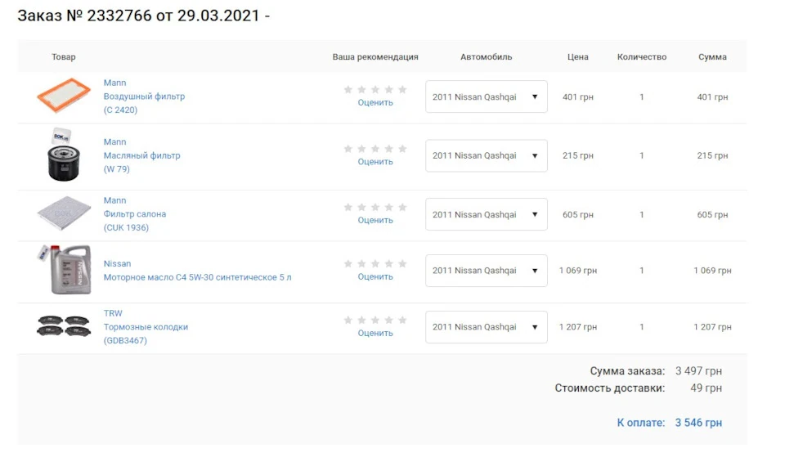
Task: Open the Nissan brand link
Action: click(117, 263)
